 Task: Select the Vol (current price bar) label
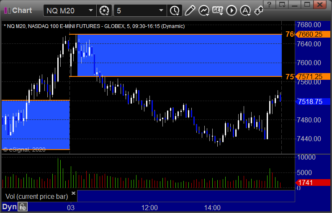click(36, 197)
